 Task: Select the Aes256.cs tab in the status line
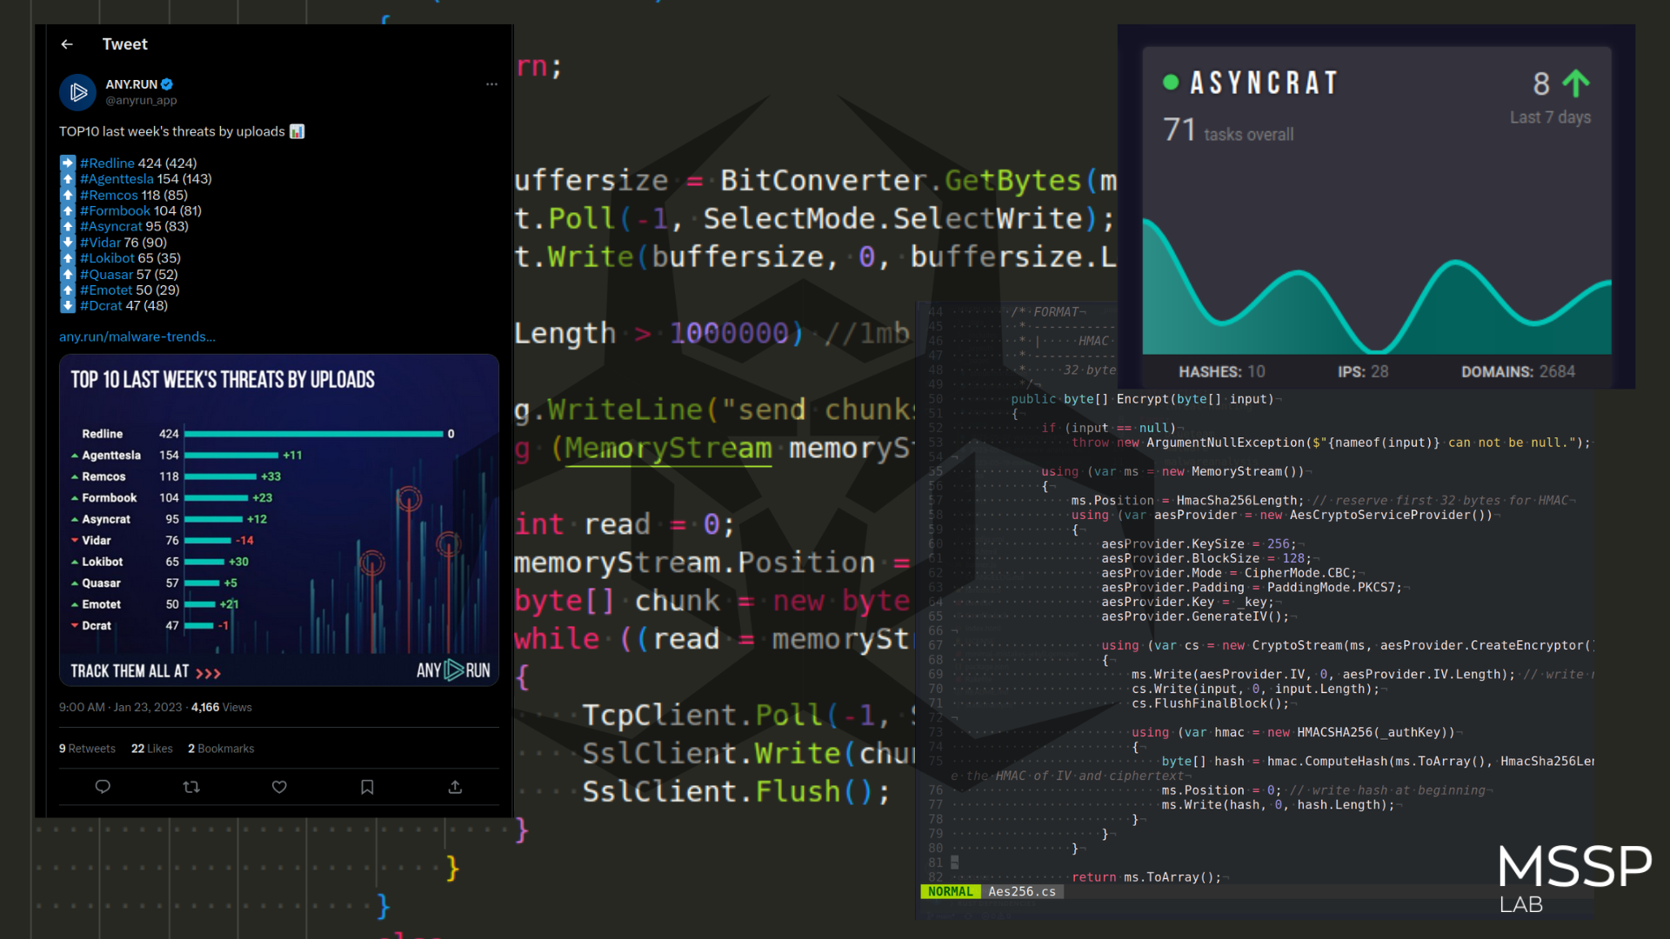pos(1023,891)
